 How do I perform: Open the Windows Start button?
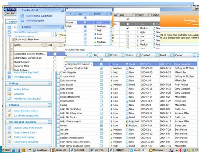click(6, 150)
